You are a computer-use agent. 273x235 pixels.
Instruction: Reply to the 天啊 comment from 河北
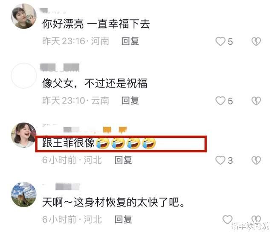pos(123,219)
